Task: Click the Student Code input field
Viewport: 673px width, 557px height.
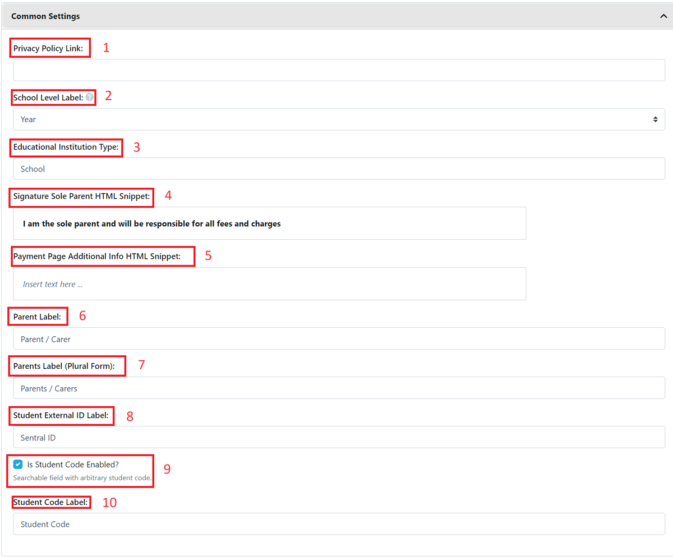Action: [x=336, y=524]
